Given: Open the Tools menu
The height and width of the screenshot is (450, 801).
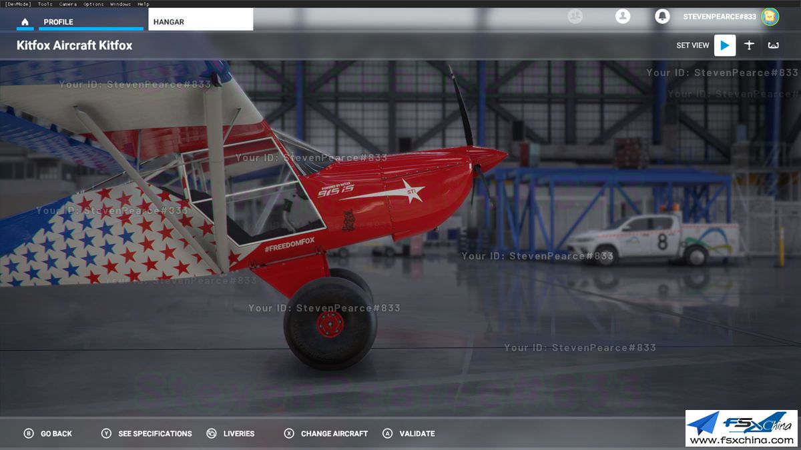Looking at the screenshot, I should click(x=45, y=4).
